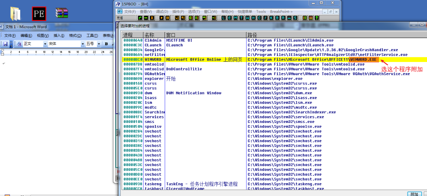Open 视图(V) menu in Microsoft Word
The height and width of the screenshot is (196, 427).
coord(43,35)
